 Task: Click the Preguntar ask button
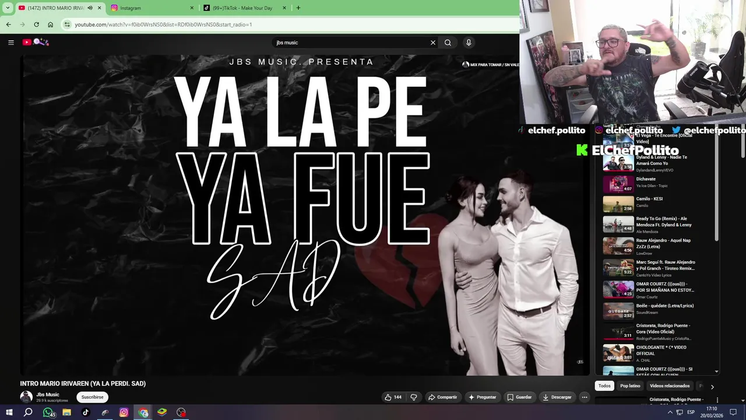click(x=483, y=397)
